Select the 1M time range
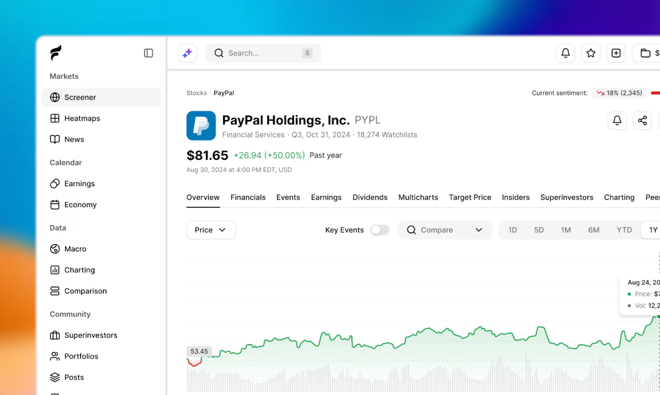660x395 pixels. tap(566, 230)
